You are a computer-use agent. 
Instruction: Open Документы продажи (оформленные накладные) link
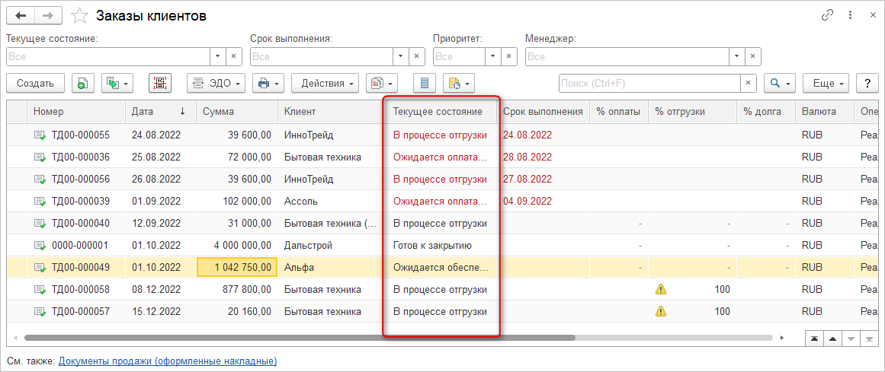[168, 360]
